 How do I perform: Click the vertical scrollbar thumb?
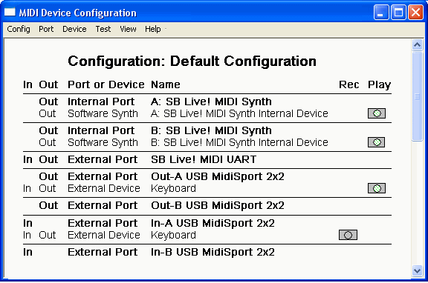[x=417, y=96]
